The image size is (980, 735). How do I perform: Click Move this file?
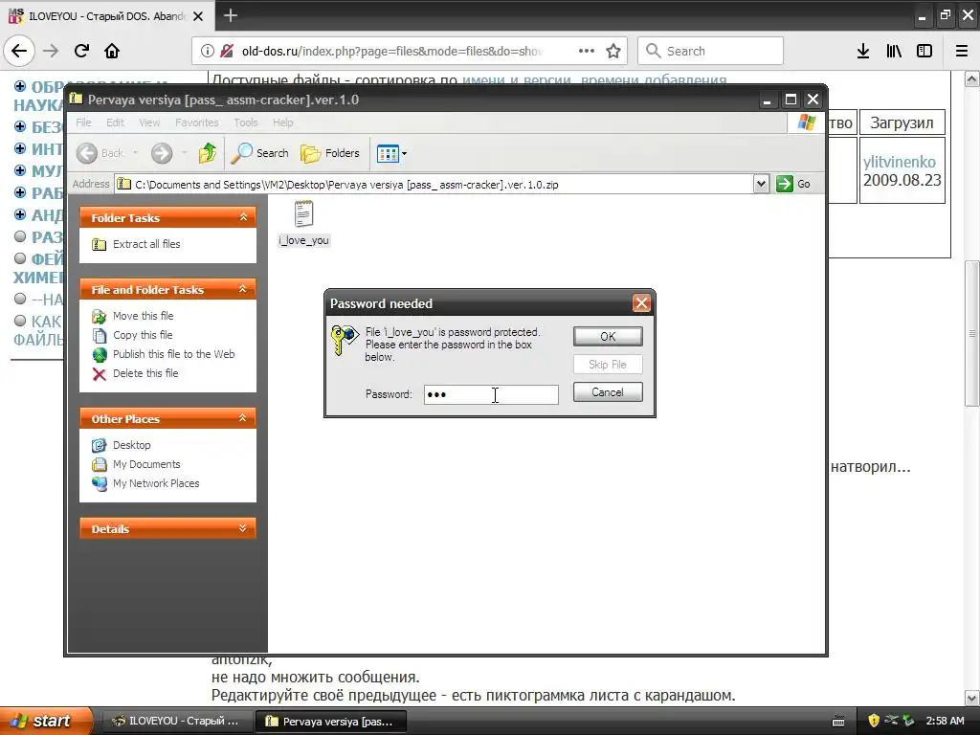(x=132, y=316)
